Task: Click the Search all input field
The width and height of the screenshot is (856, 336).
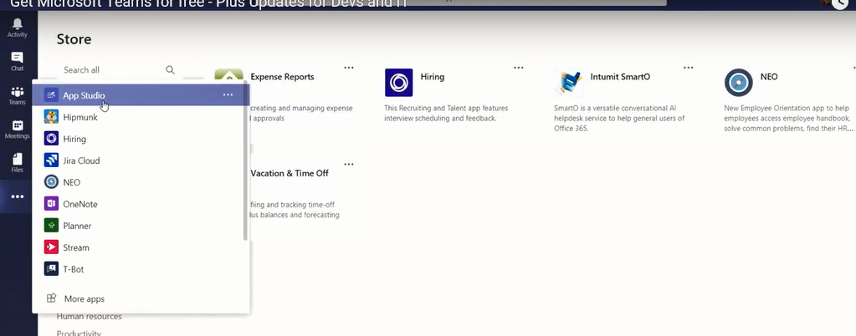Action: coord(109,70)
